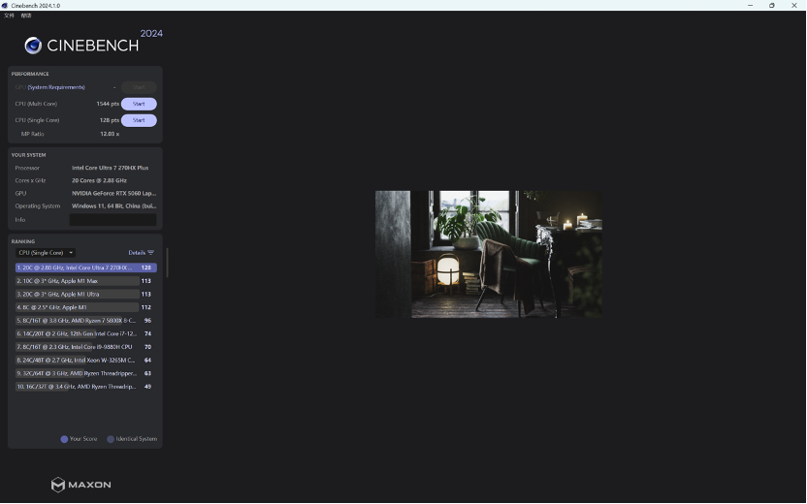This screenshot has height=504, width=807.
Task: Click the Cinebench 2024 logo icon
Action: (33, 46)
